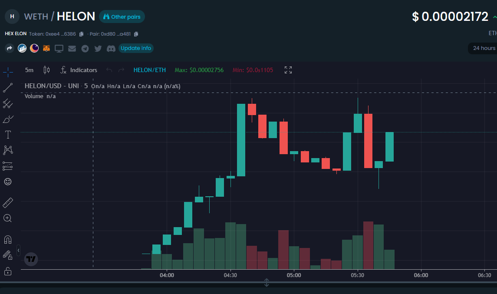Open the Twitter link icon
This screenshot has height=294, width=497.
[x=98, y=49]
